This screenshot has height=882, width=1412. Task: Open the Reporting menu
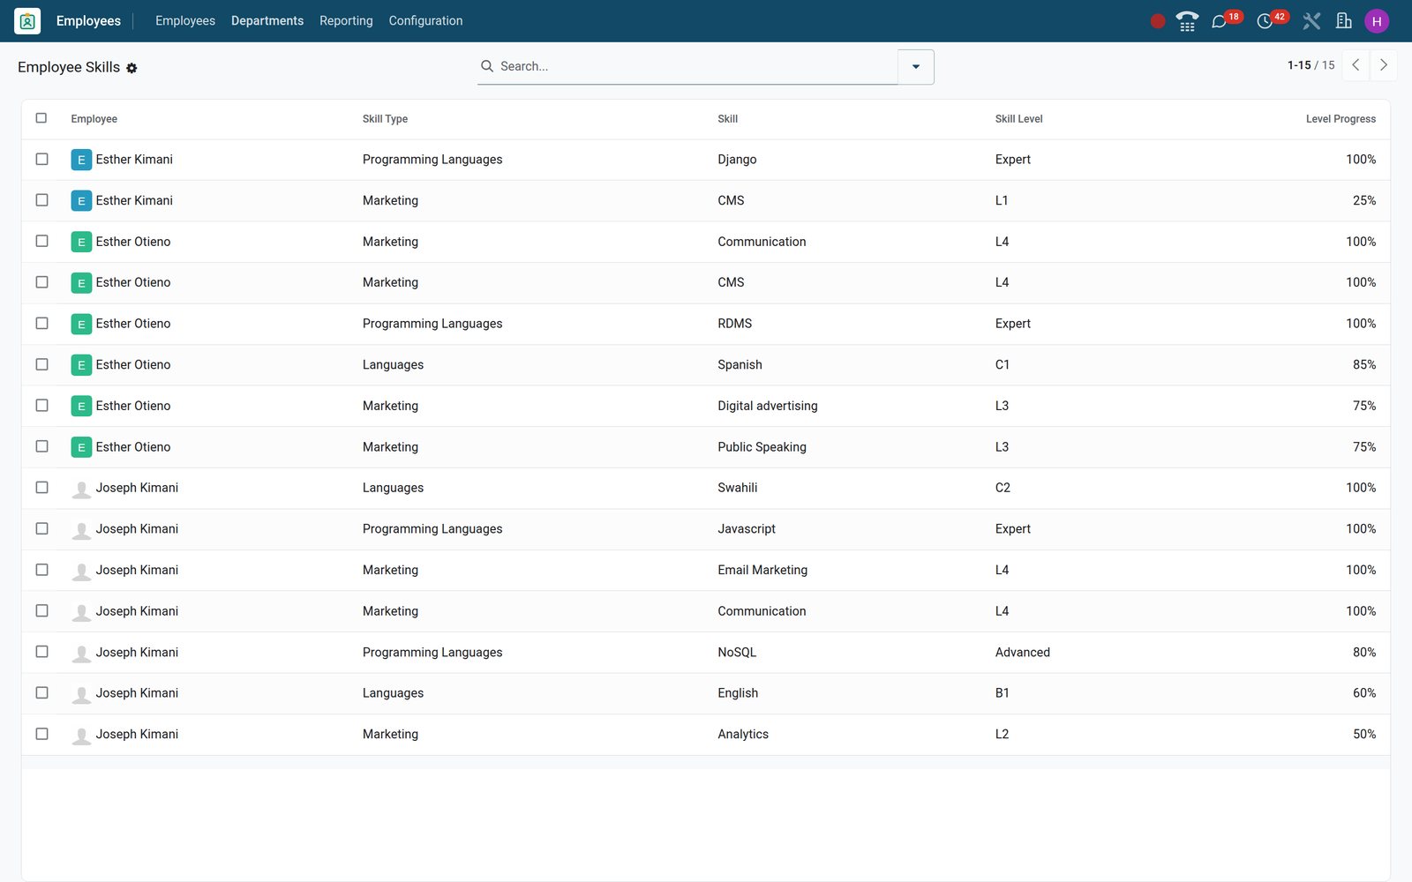[x=346, y=21]
